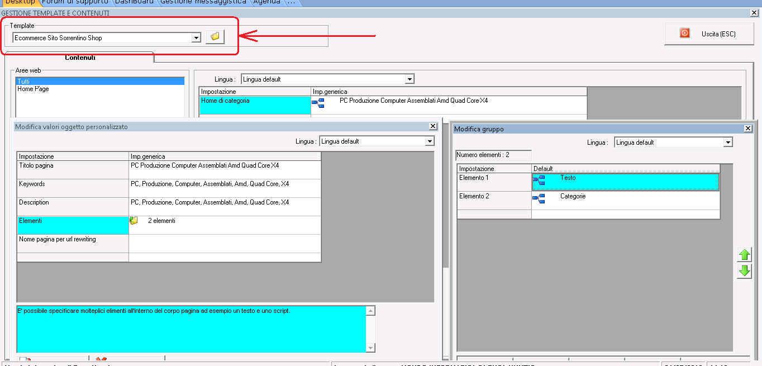Move element up with green arrow

(744, 255)
